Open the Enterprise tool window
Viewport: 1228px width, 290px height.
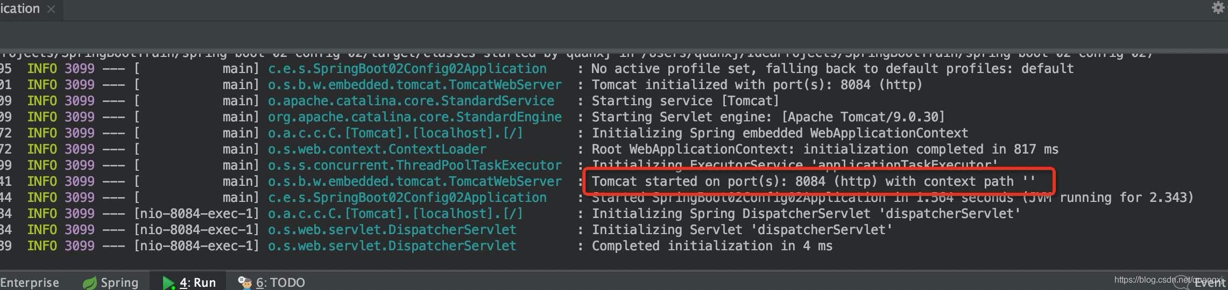pos(30,282)
